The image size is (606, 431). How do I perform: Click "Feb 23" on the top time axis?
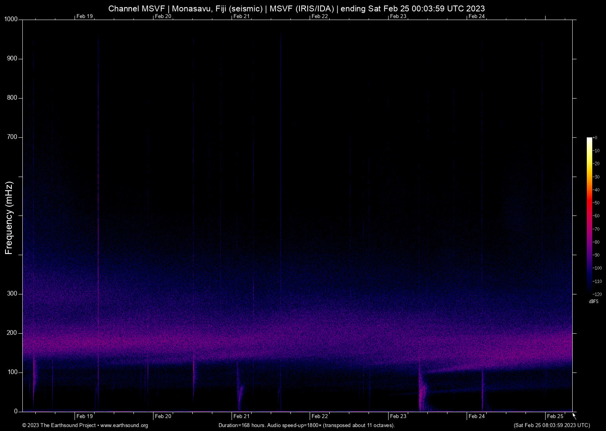click(x=398, y=16)
